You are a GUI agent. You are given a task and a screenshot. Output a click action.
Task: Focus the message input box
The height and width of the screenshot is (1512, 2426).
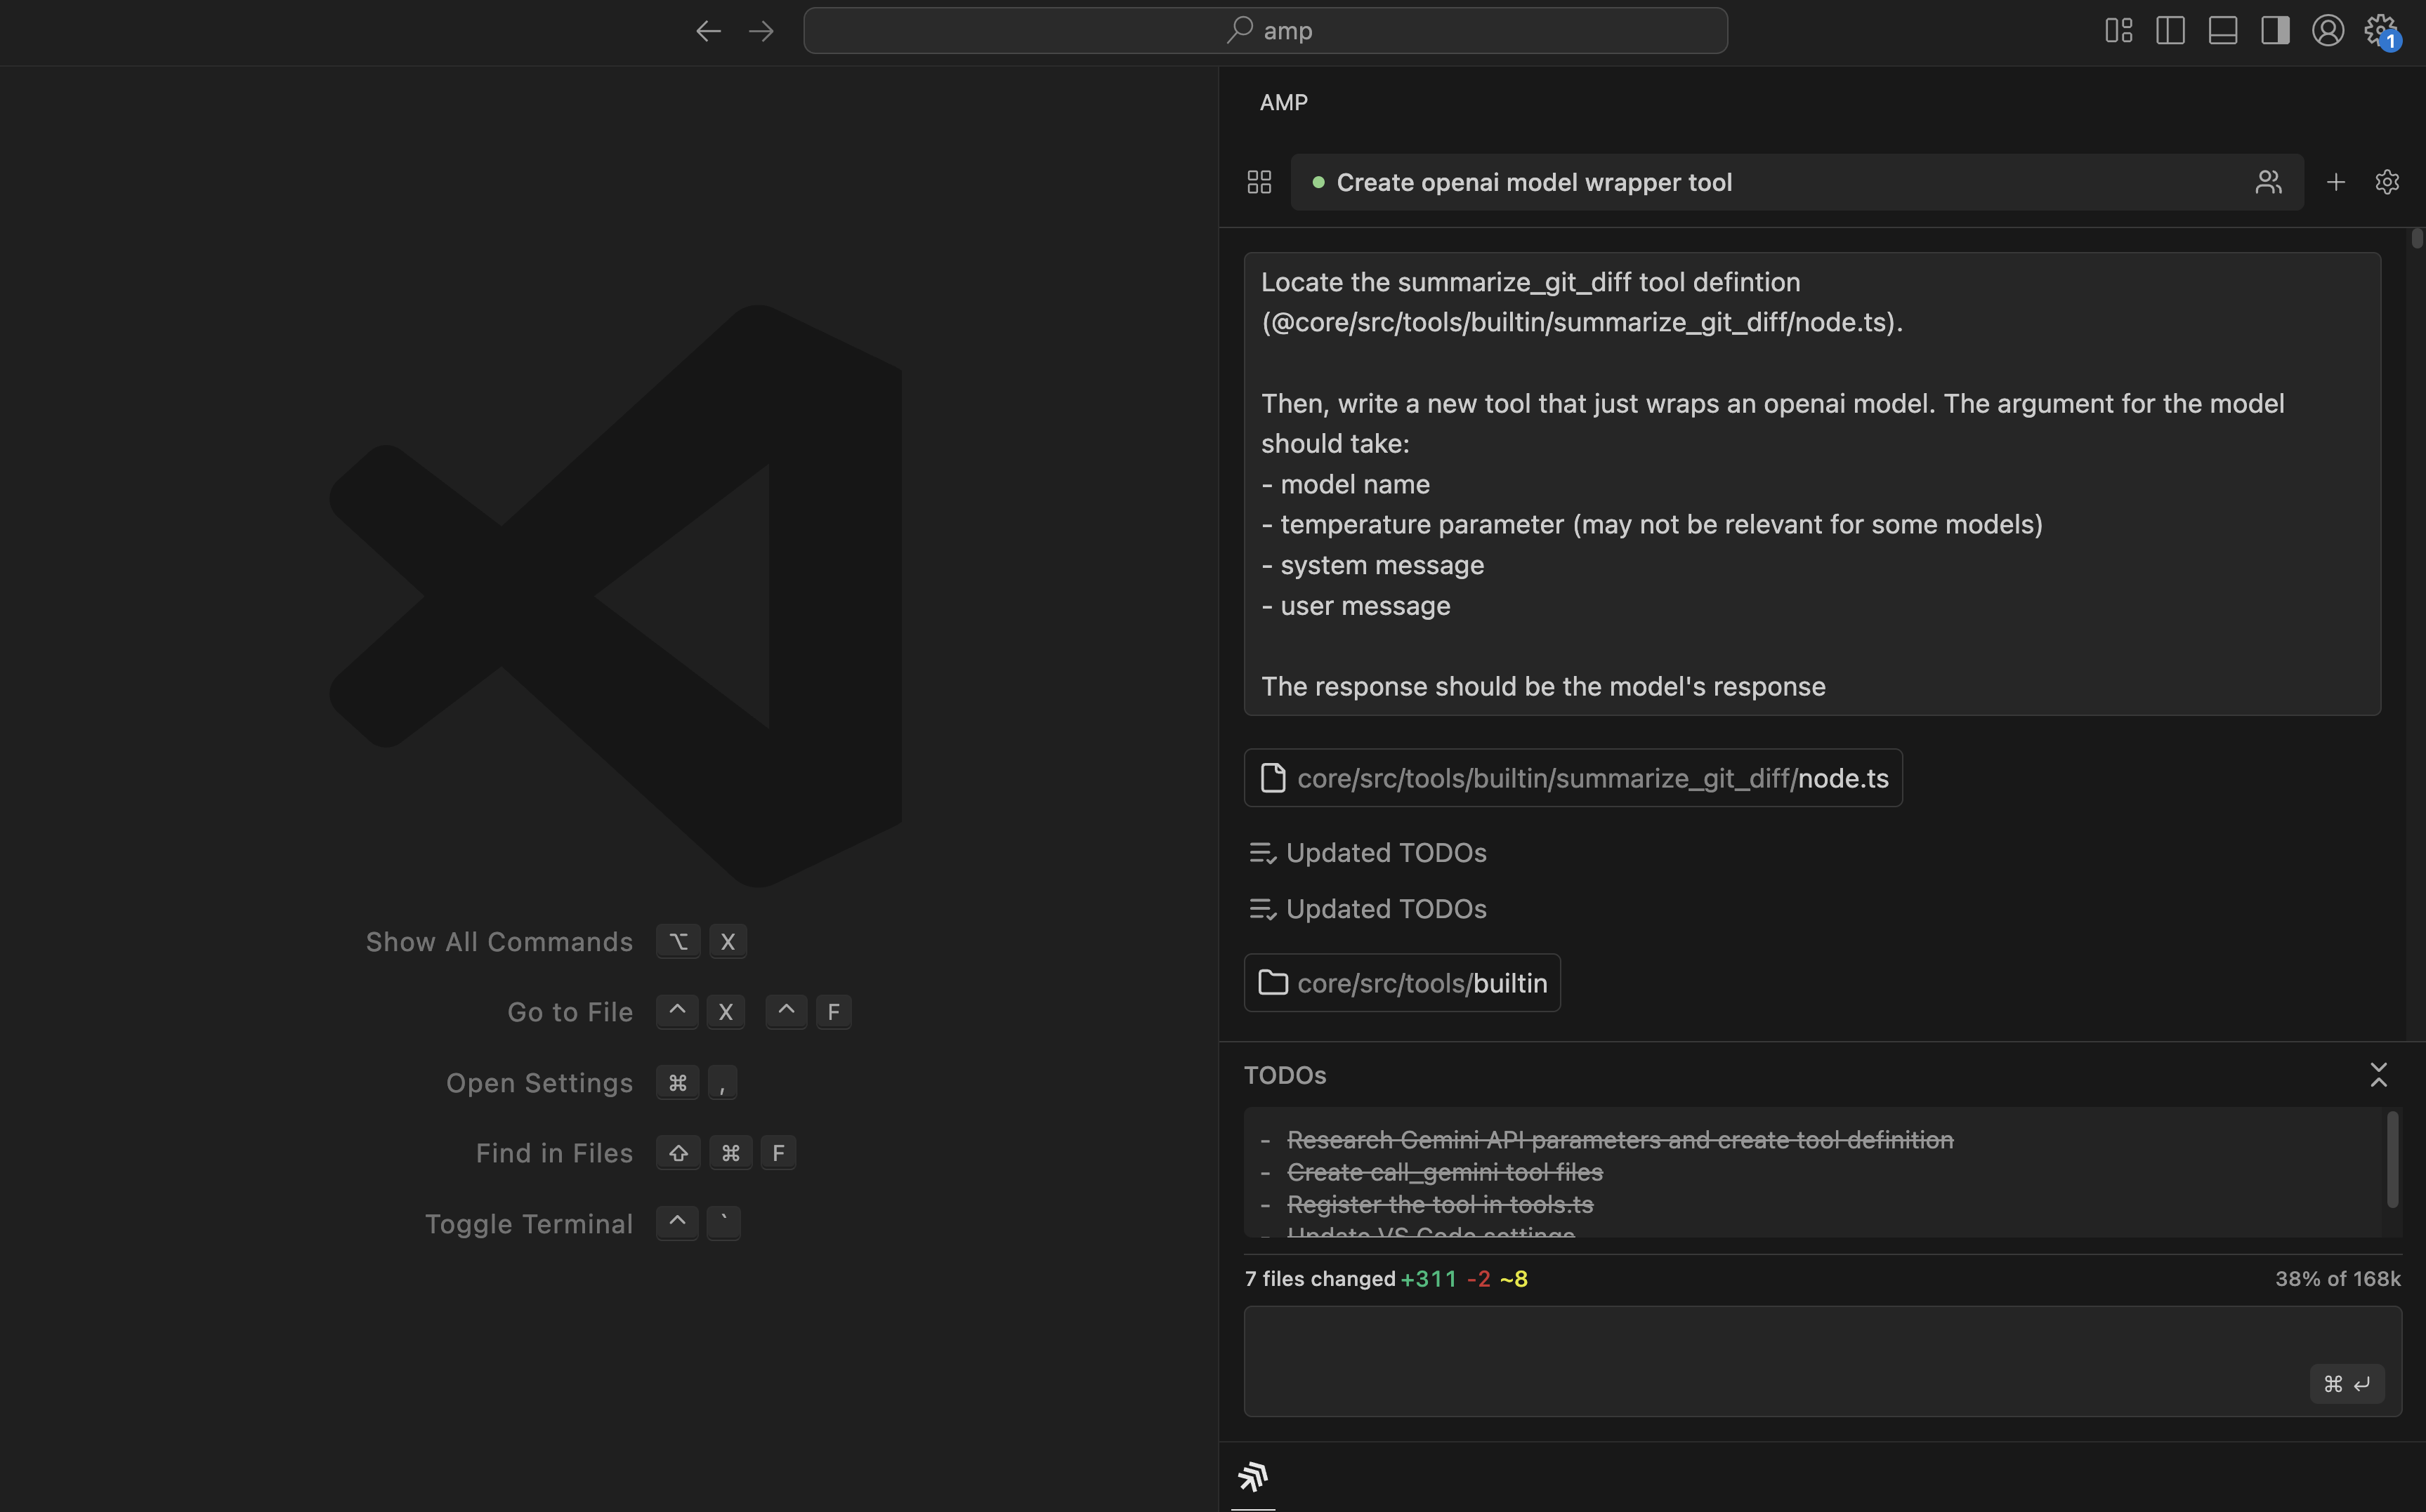point(1822,1361)
